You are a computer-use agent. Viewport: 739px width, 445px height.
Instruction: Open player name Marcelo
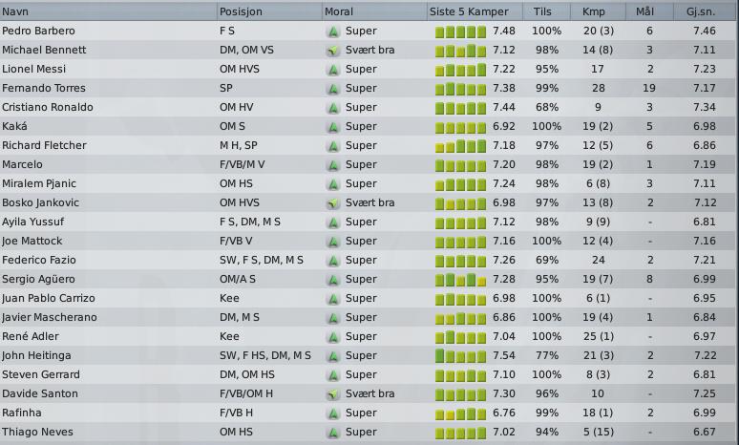22,164
